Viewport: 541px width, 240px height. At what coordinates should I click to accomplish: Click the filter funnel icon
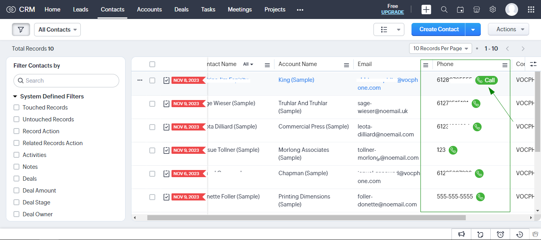point(21,30)
